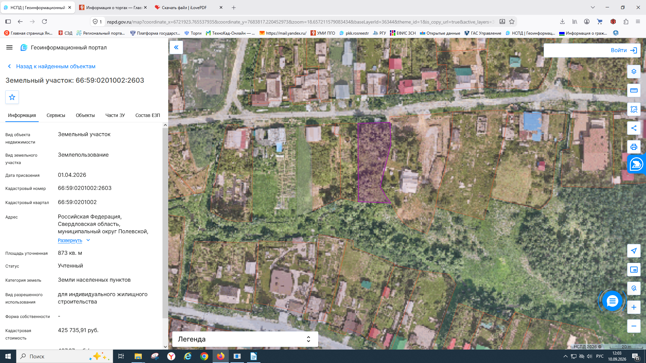
Task: Open the Торги bookmark
Action: coord(193,33)
